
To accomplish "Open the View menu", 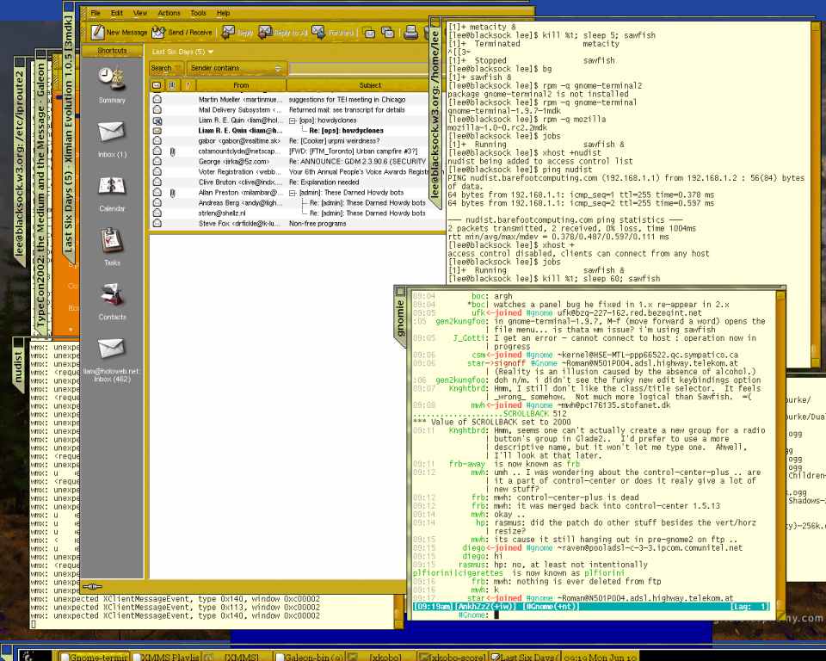I will point(140,13).
